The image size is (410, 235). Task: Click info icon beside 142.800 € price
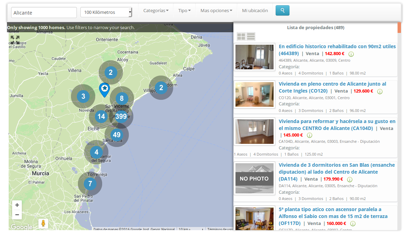point(351,54)
